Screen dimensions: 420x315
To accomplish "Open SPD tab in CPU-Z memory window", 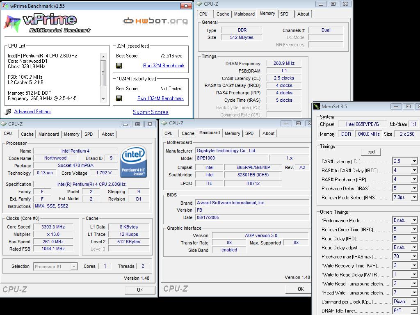I will [x=285, y=14].
